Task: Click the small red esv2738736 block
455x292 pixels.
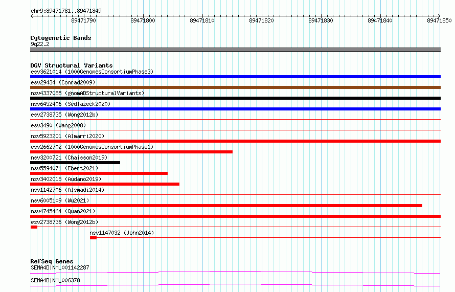Action: pyautogui.click(x=34, y=227)
